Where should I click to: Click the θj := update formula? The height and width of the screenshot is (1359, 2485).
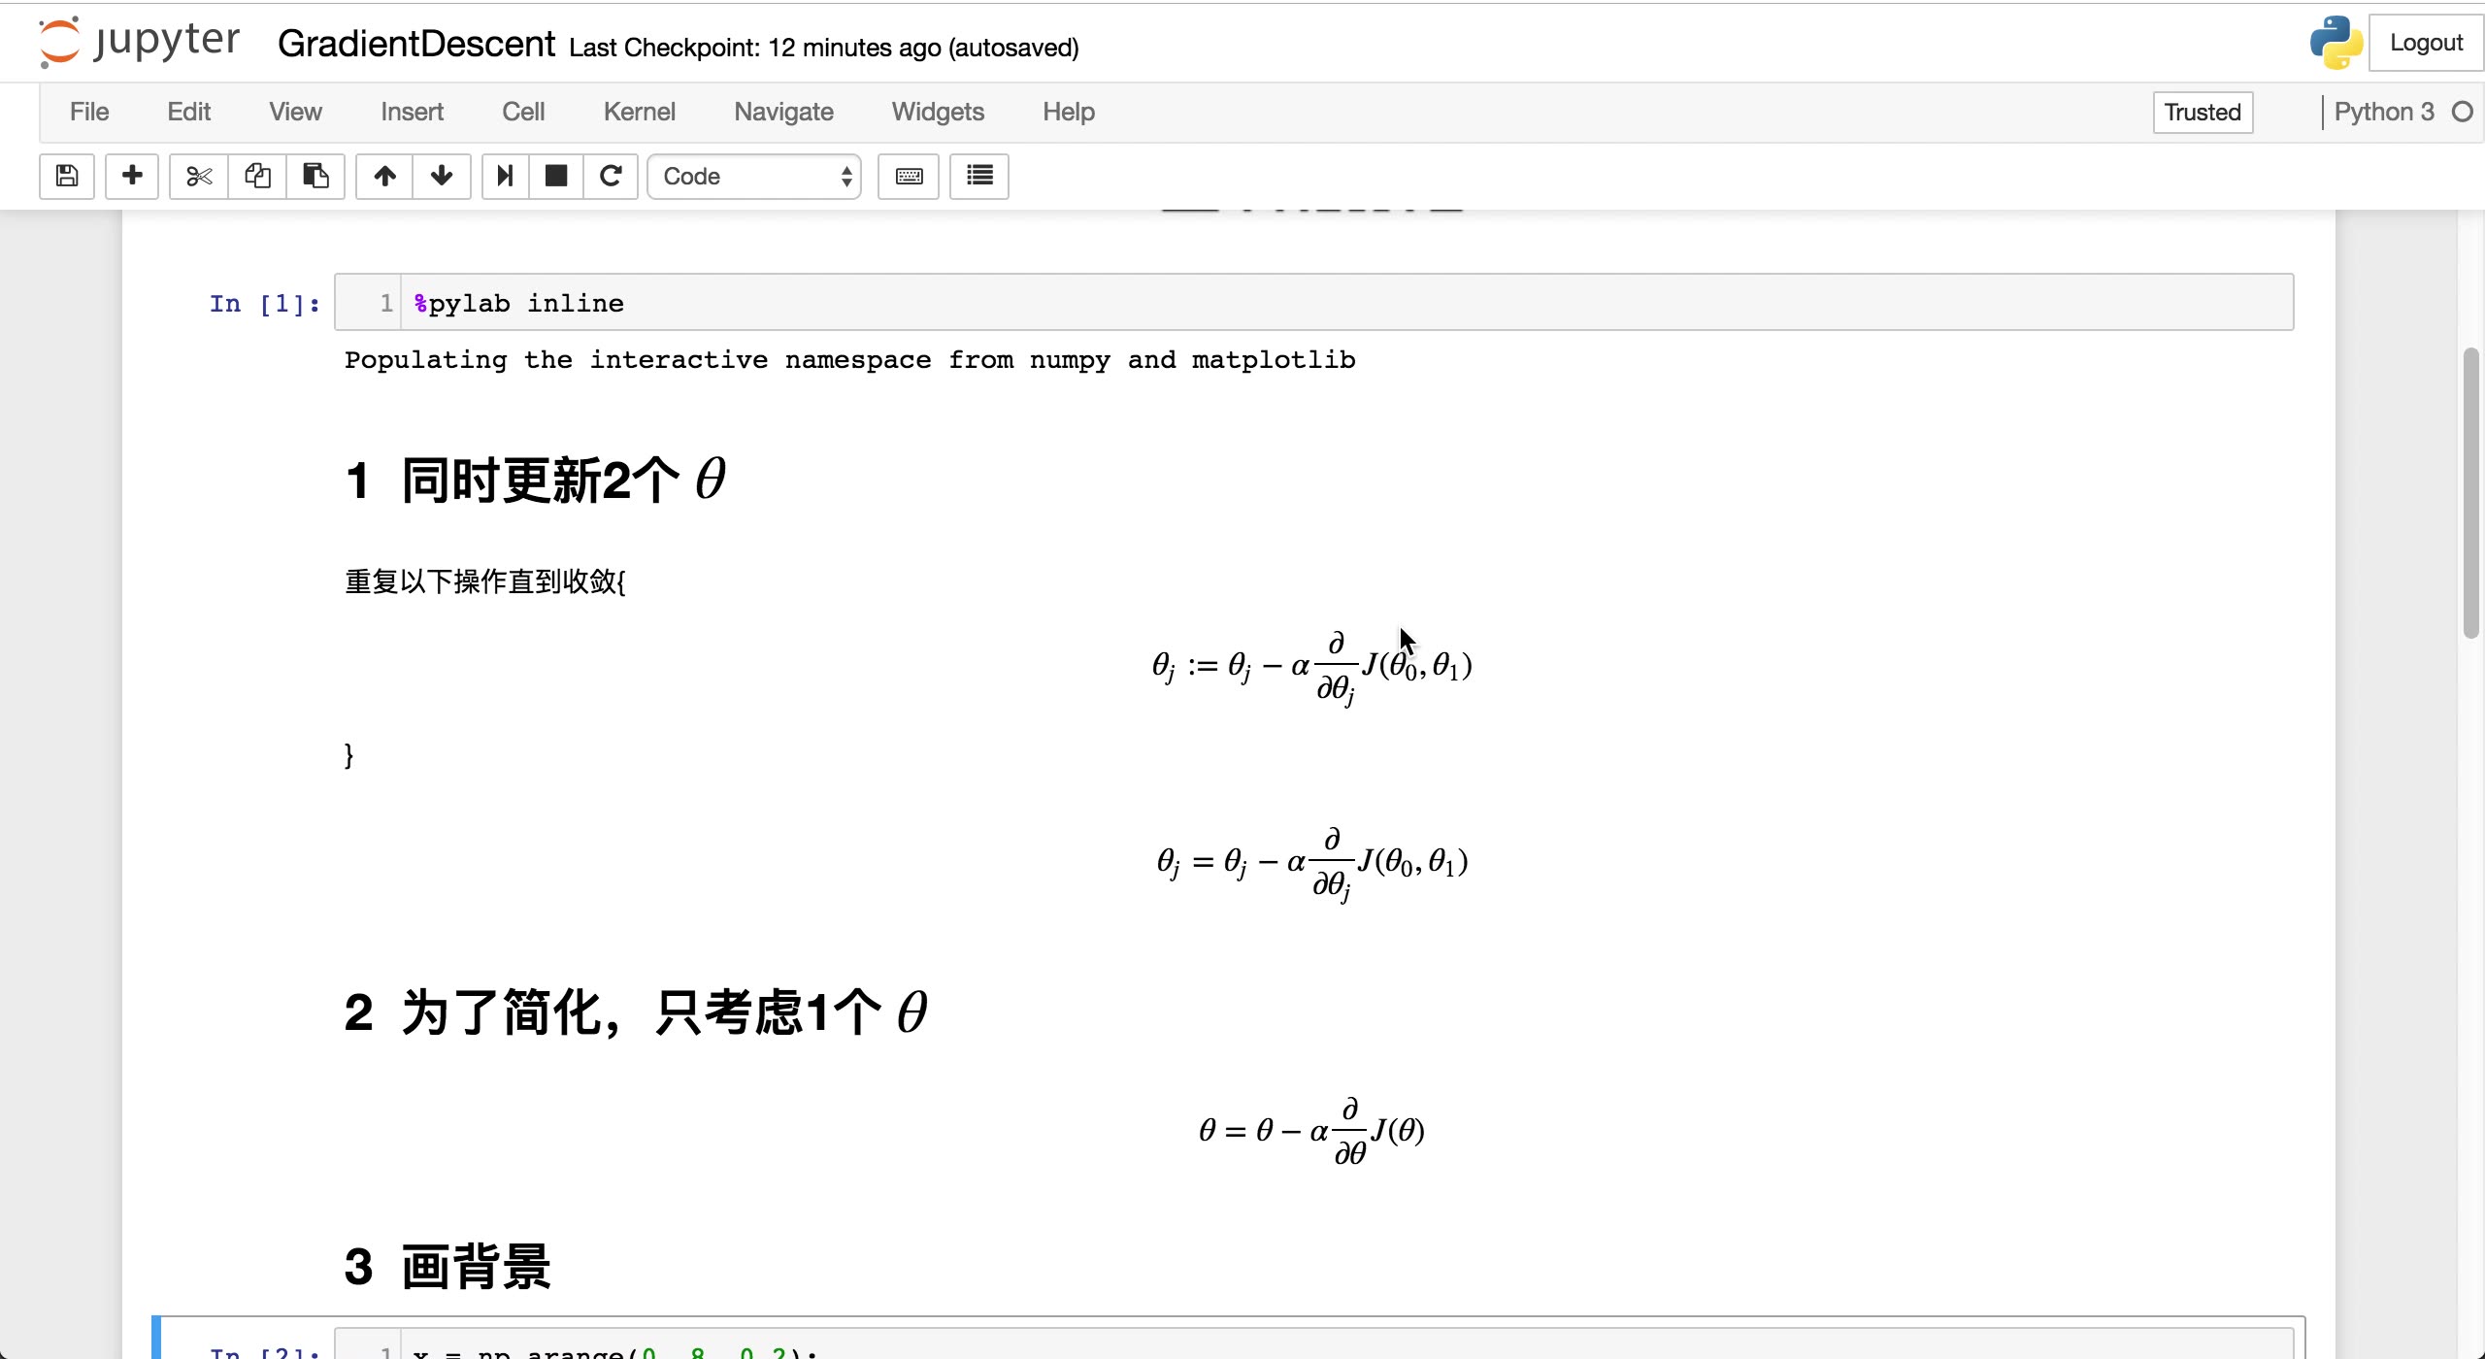point(1311,667)
